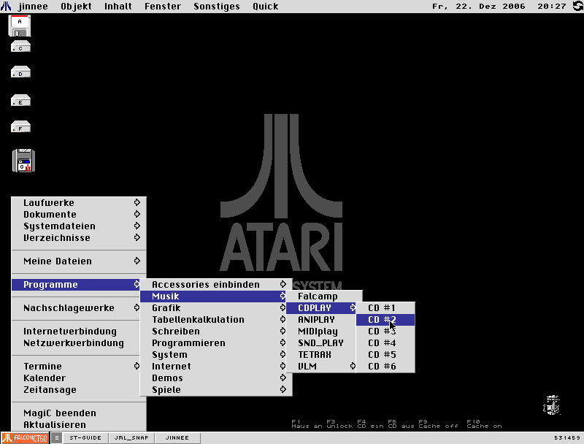Expand the Verzeichnisse submenu
Viewport: 584px width, 444px height.
[79, 237]
